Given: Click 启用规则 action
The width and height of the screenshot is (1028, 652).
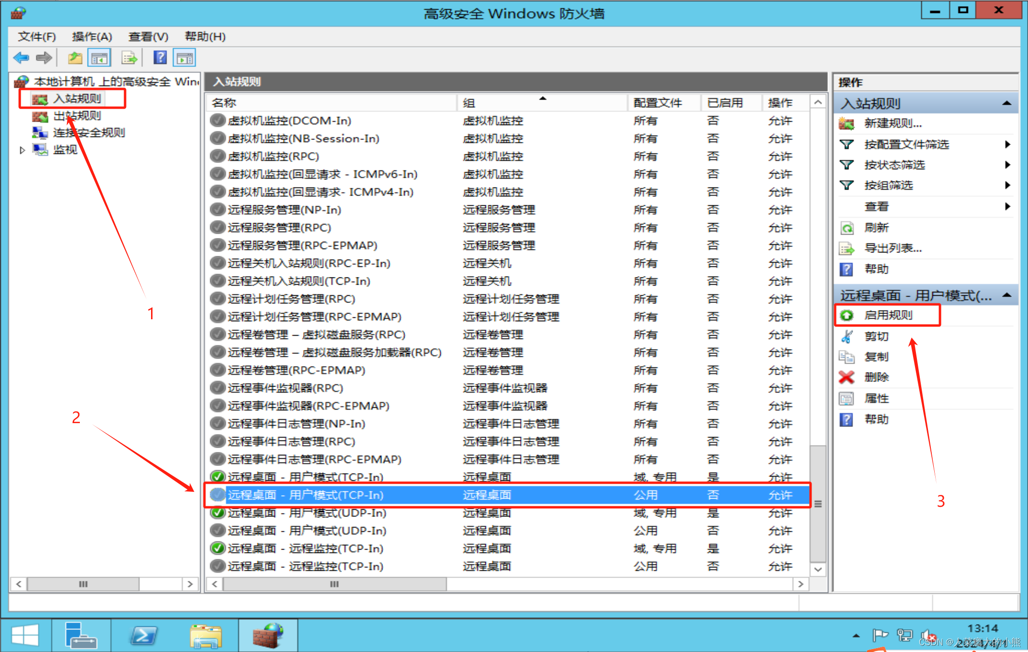Looking at the screenshot, I should [888, 315].
